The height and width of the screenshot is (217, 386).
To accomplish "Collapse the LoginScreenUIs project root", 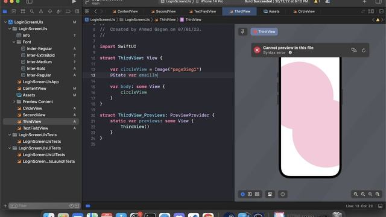I will click(5, 22).
